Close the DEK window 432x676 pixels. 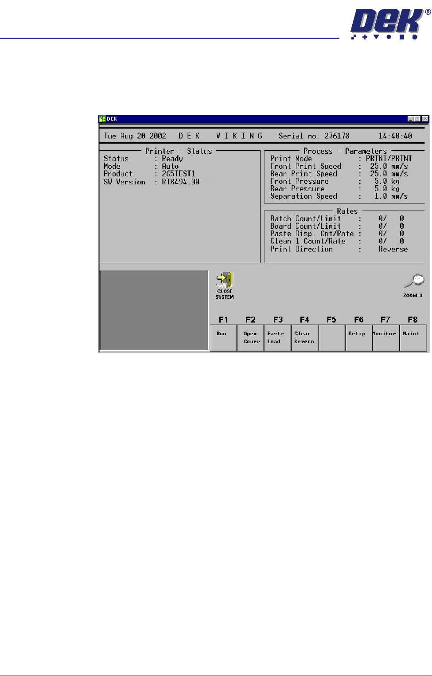click(x=425, y=119)
